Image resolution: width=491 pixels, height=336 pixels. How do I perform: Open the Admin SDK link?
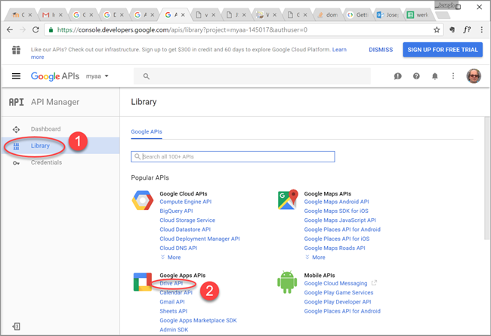[x=174, y=330]
